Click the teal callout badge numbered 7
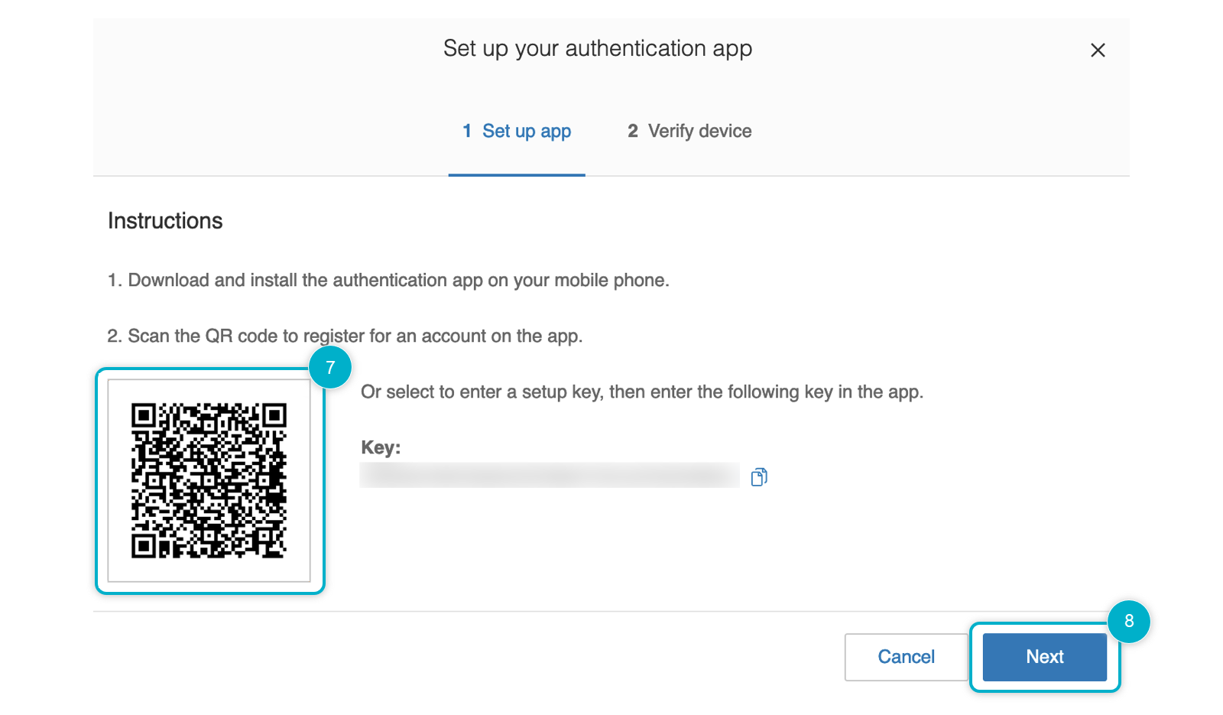This screenshot has height=715, width=1223. (x=330, y=368)
